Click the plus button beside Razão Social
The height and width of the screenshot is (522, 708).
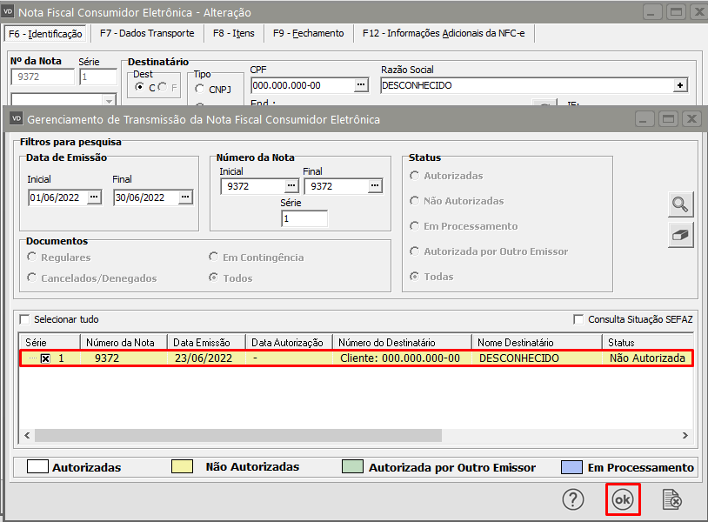(x=680, y=85)
